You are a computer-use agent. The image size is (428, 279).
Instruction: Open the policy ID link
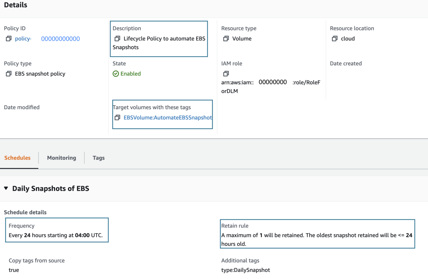(x=23, y=38)
